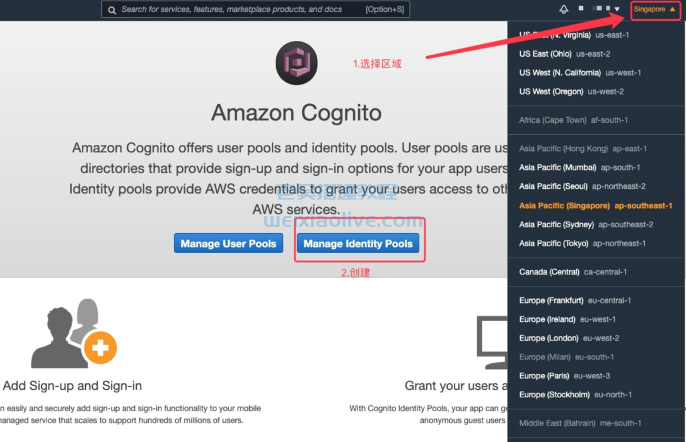The width and height of the screenshot is (686, 442).
Task: Choose Asia Pacific (Mumbai) region
Action: 579,167
